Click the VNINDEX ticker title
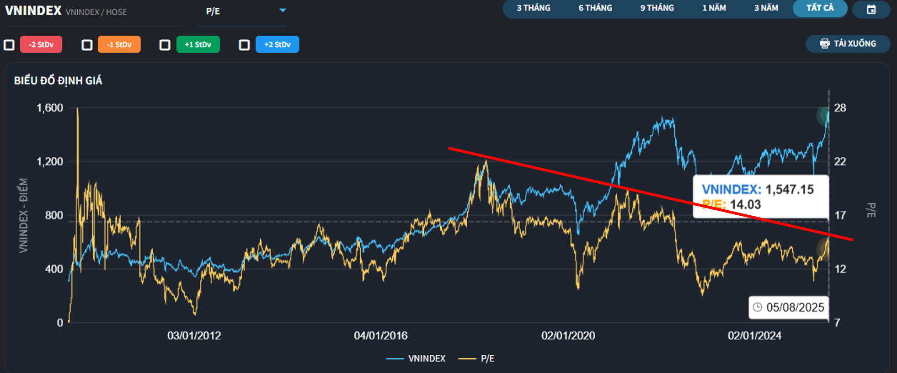 [x=33, y=11]
